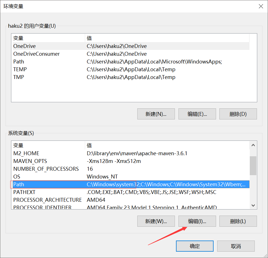Open 编辑(I)... for the system Path variable
The image size is (268, 258).
197,221
